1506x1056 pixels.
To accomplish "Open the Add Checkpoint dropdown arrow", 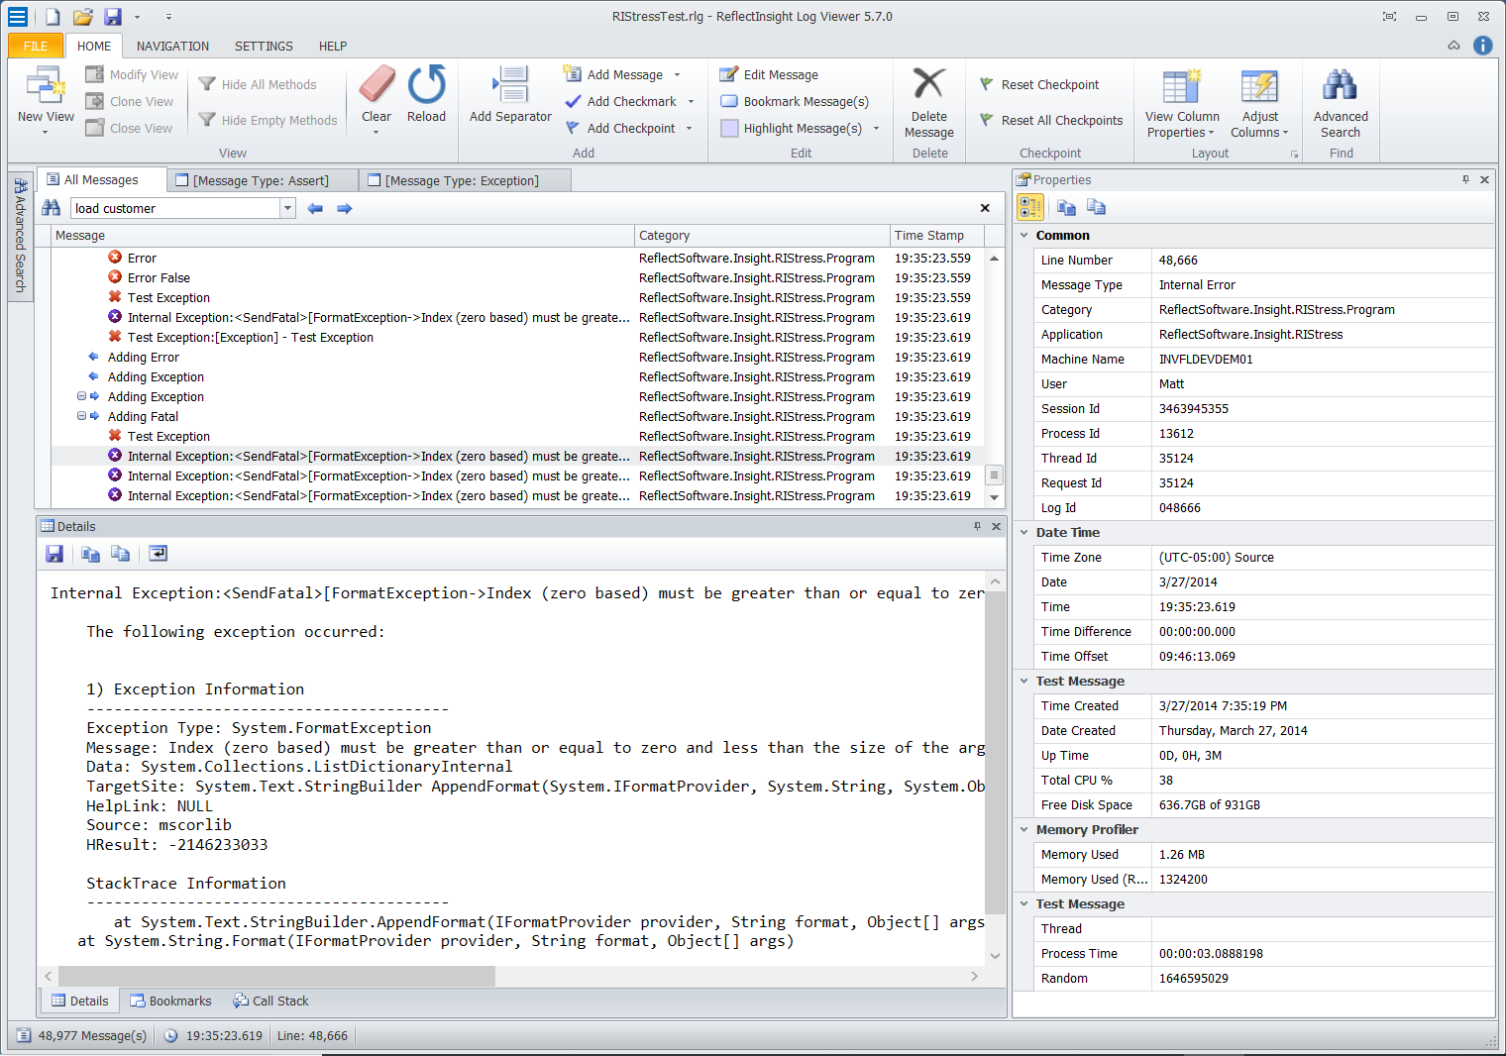I will tap(689, 129).
